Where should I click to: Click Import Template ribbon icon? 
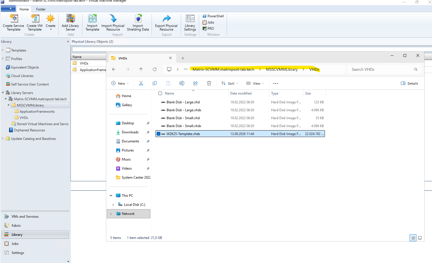click(x=92, y=23)
